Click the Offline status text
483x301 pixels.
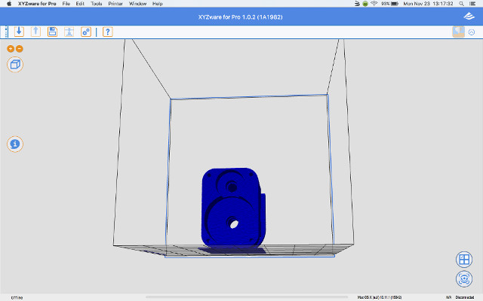tap(17, 298)
